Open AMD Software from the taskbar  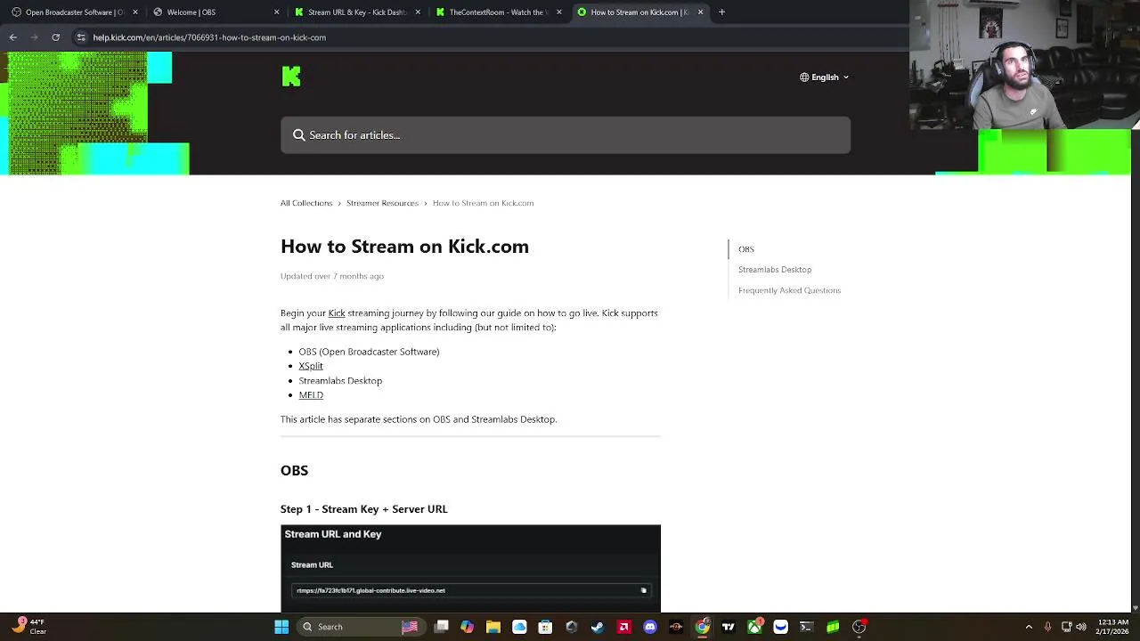pos(623,627)
